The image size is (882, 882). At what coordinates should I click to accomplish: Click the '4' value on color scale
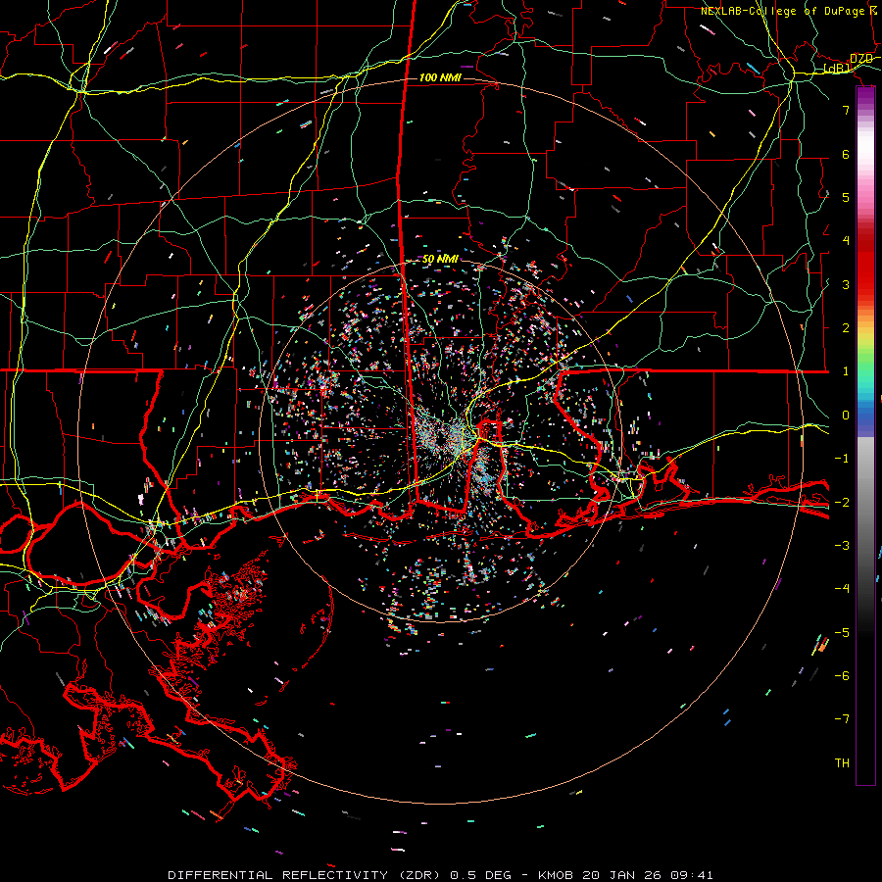coord(846,241)
